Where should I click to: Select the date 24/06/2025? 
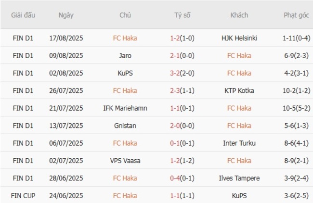pyautogui.click(x=66, y=196)
